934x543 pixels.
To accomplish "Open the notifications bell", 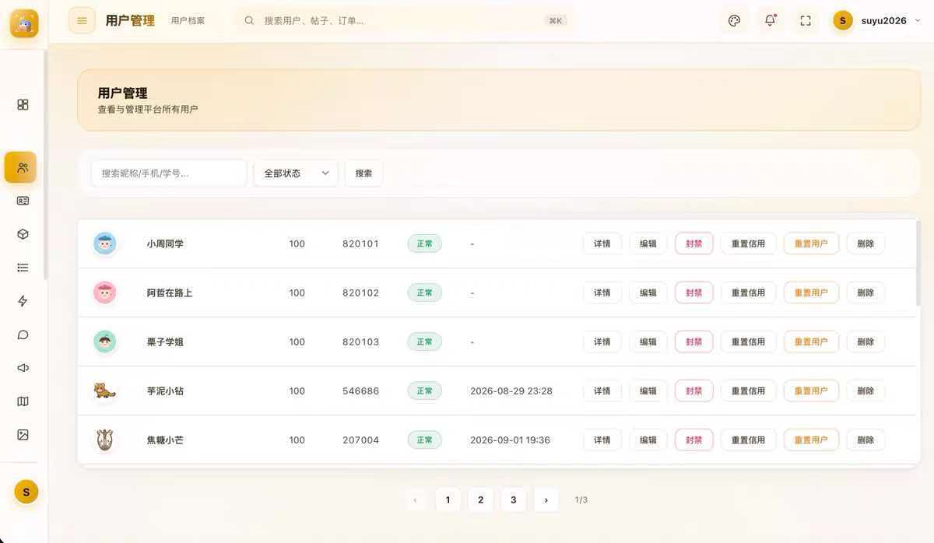I will (770, 21).
